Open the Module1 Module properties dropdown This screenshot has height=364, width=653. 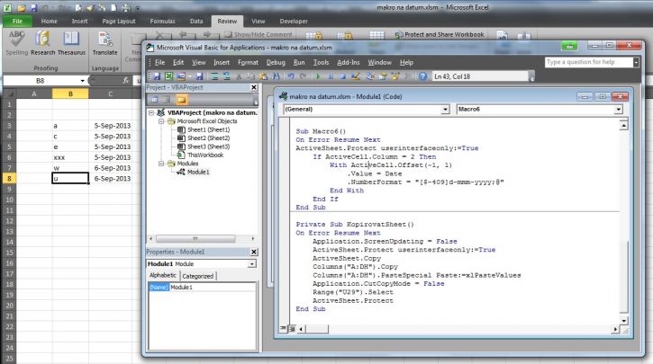pos(252,264)
